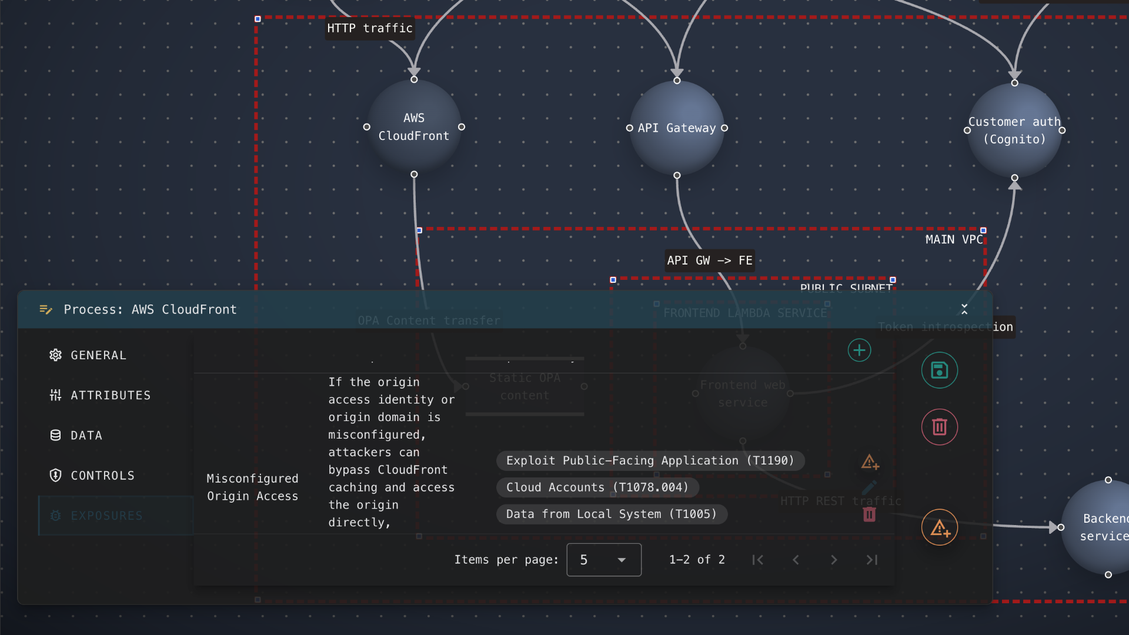Collapse the Process panel with chevron icon
Image resolution: width=1129 pixels, height=635 pixels.
tap(964, 309)
